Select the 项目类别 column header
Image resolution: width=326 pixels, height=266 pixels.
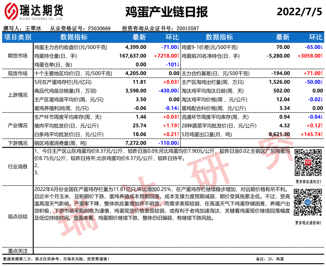[x=17, y=37]
